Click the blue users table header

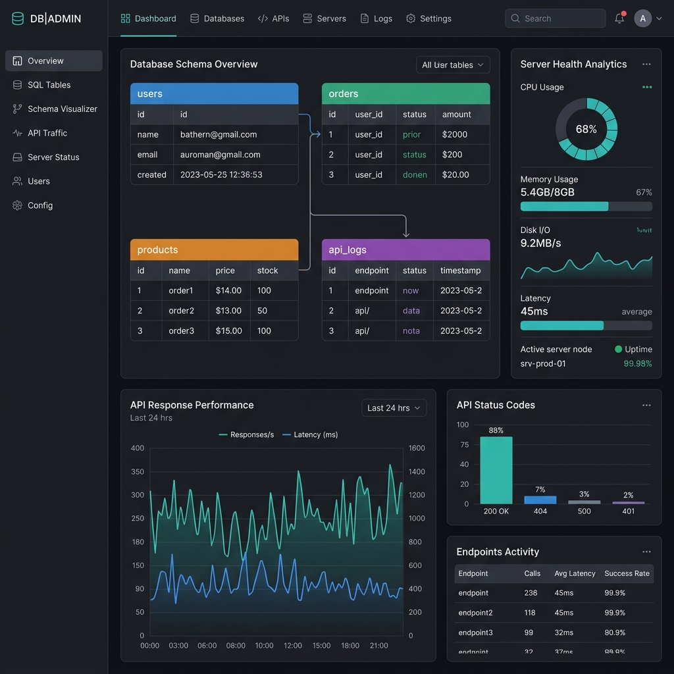point(214,93)
